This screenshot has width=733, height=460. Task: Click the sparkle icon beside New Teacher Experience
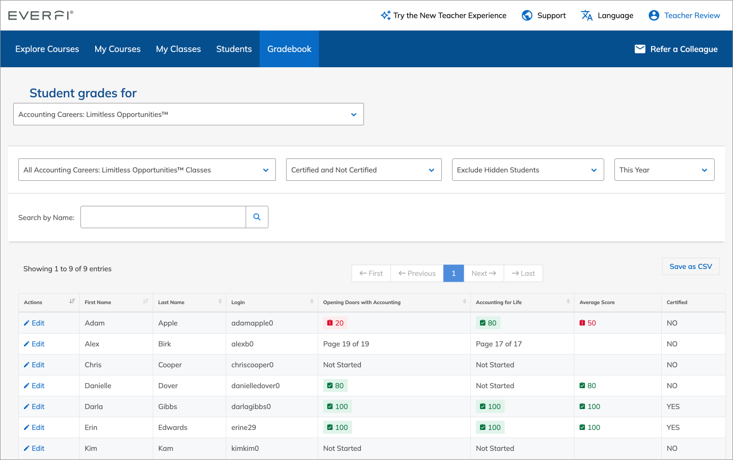point(386,15)
